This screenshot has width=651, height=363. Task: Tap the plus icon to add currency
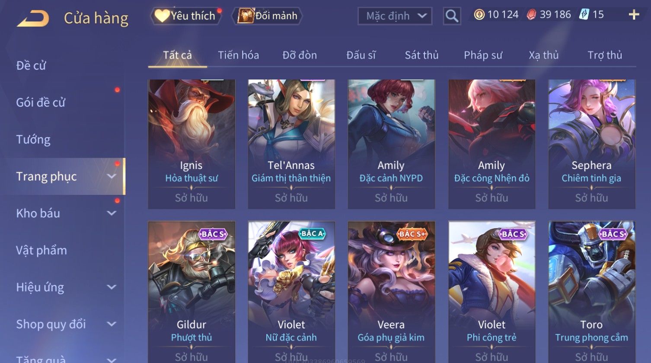tap(634, 15)
